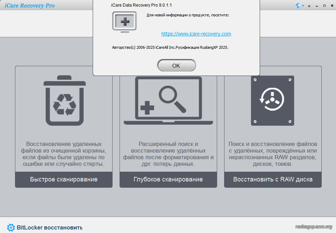Viewport: 336px width, 233px height.
Task: Click the globe language icon
Action: click(298, 6)
